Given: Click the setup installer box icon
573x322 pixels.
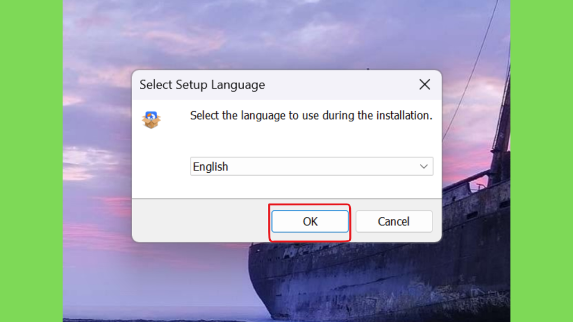Looking at the screenshot, I should 151,119.
